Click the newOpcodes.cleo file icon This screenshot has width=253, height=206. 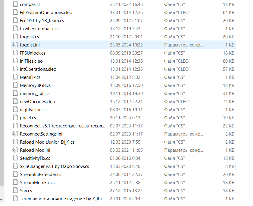pos(15,101)
